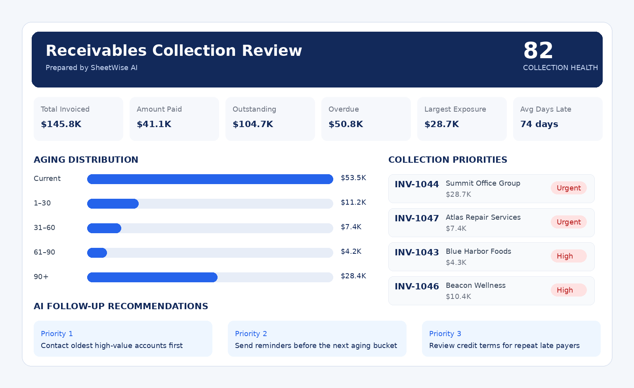Open invoice INV-1044
Viewport: 634px width, 388px height.
pos(491,188)
